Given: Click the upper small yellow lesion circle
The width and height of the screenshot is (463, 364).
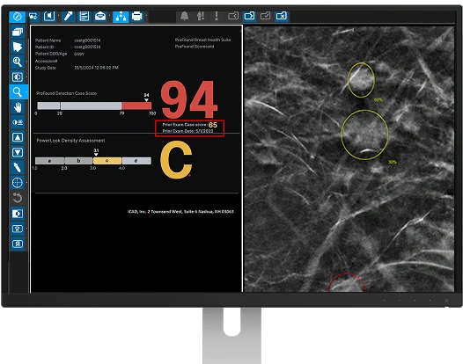Looking at the screenshot, I should point(361,80).
